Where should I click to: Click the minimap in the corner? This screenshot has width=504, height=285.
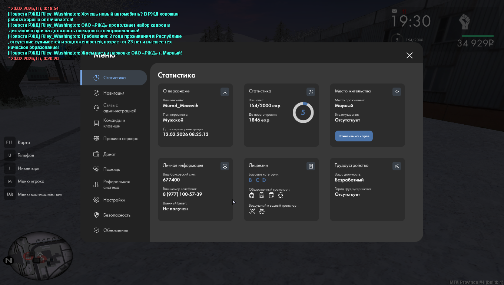(40, 256)
